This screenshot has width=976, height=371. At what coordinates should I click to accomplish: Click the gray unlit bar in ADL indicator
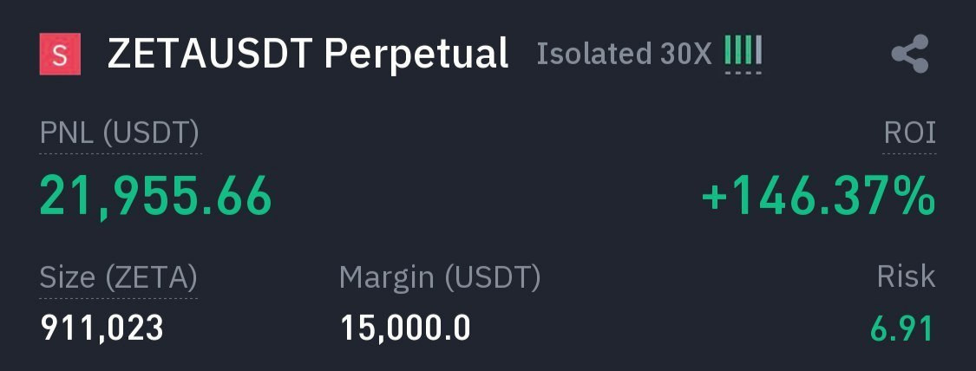[x=759, y=52]
